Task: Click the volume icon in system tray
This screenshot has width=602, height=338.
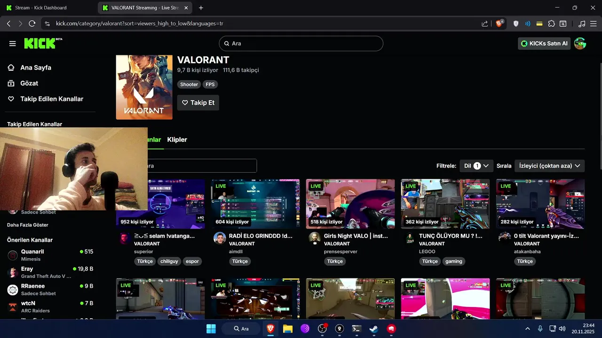Action: tap(562, 329)
